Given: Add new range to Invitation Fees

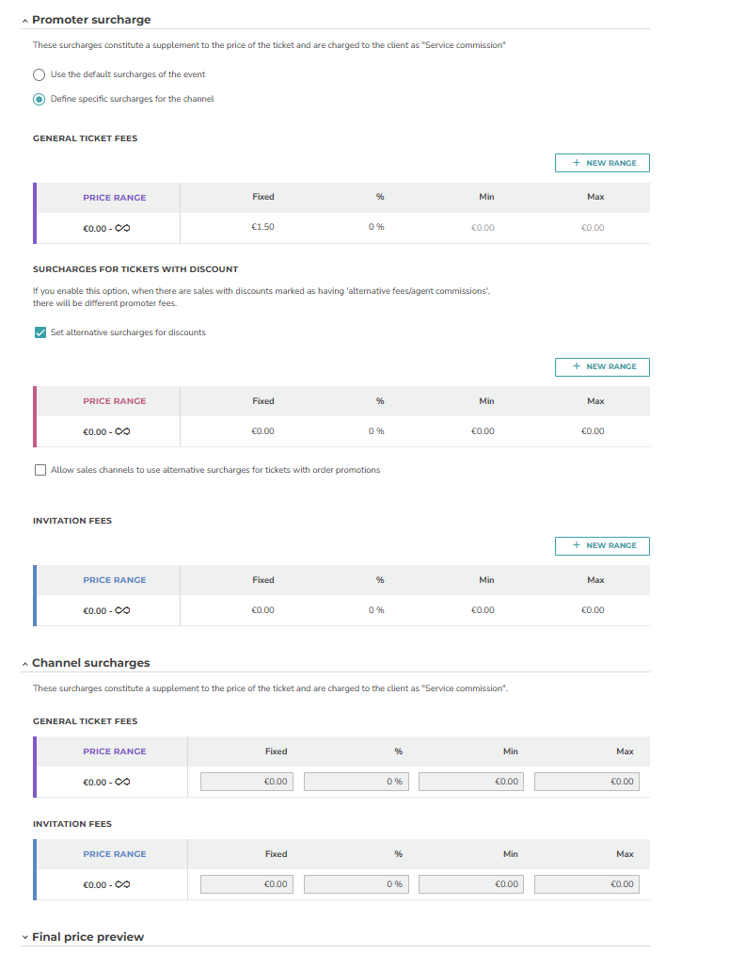Looking at the screenshot, I should click(x=602, y=545).
